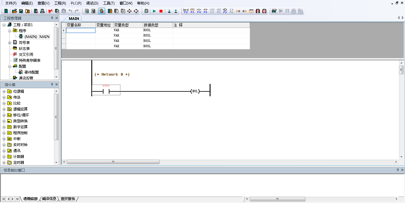Insert output coil using F12 icon
405x203 pixels.
232,11
